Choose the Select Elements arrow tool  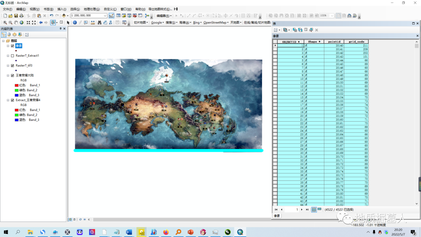[x=68, y=23]
